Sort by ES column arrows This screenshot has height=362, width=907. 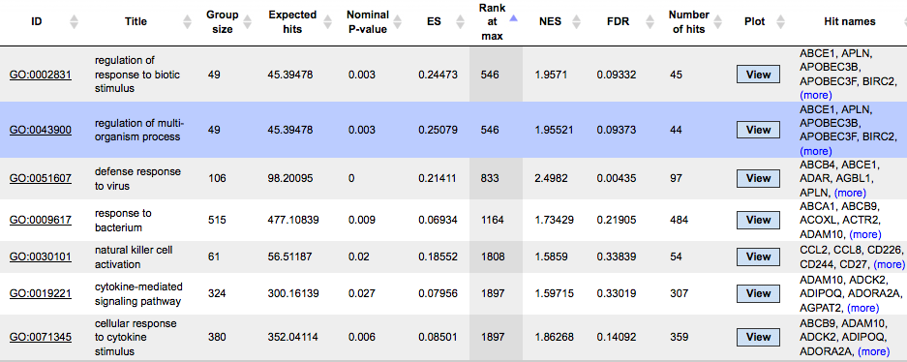(462, 22)
